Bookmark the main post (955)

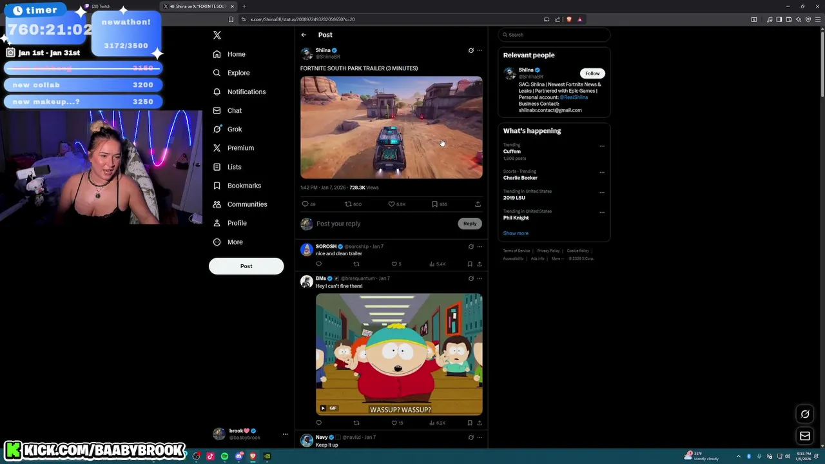tap(440, 204)
